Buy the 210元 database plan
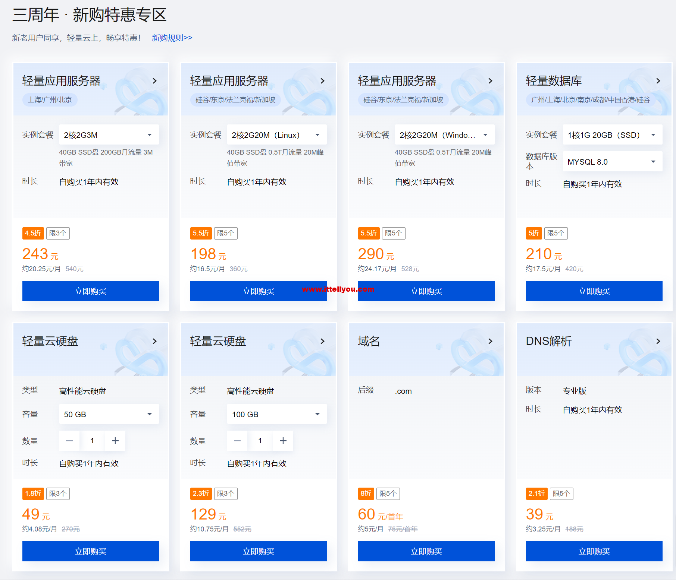 594,291
